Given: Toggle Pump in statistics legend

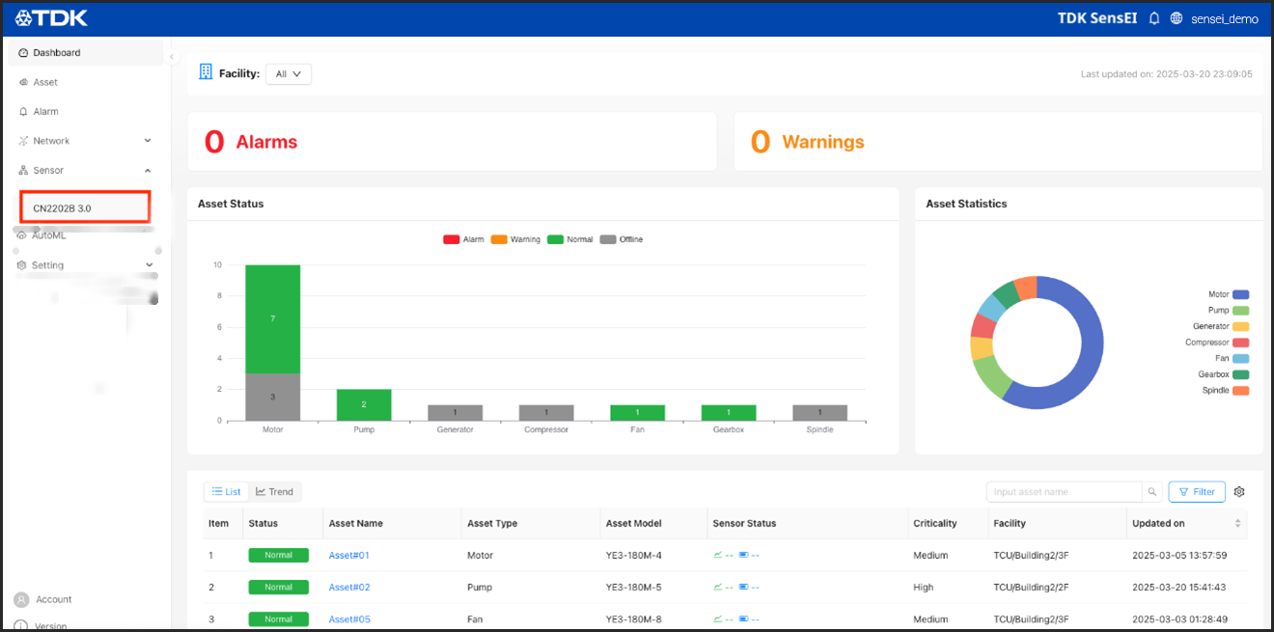Looking at the screenshot, I should click(1229, 311).
